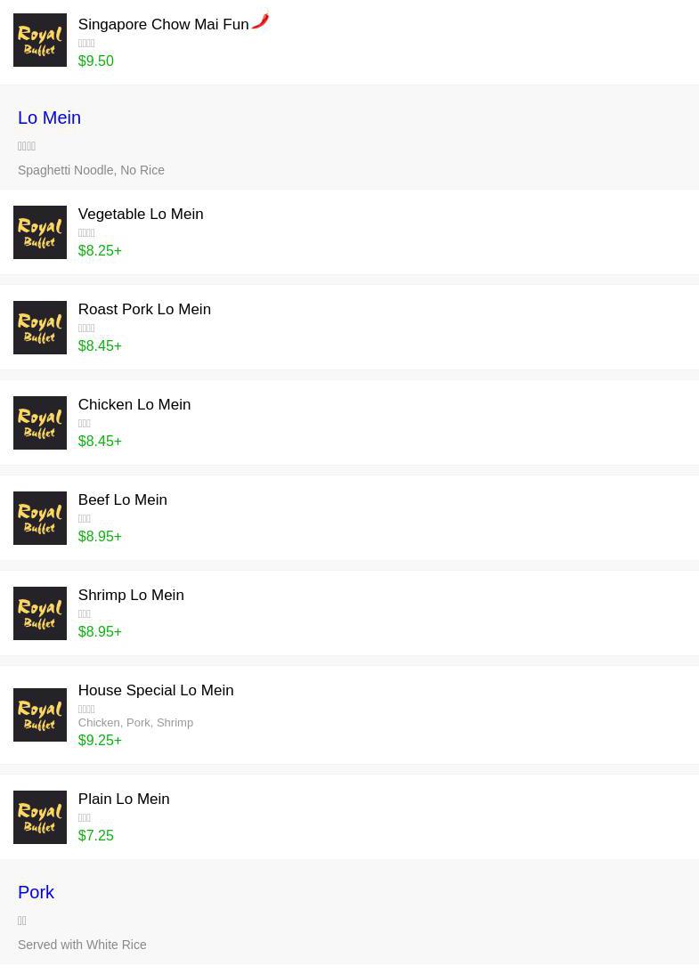The width and height of the screenshot is (699, 974).
Task: Click the $8.95+ price for Shrimp Lo Mein
Action: tap(100, 631)
